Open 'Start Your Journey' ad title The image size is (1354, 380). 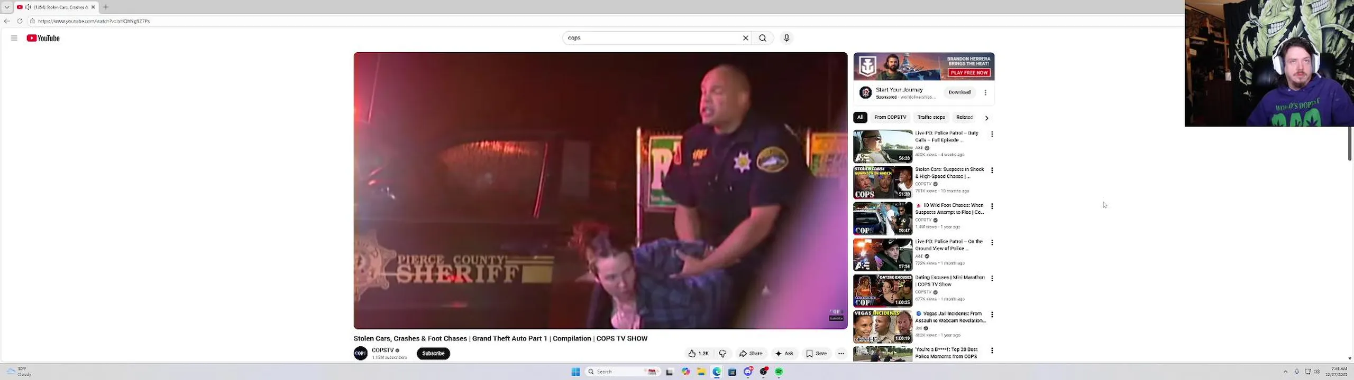899,90
